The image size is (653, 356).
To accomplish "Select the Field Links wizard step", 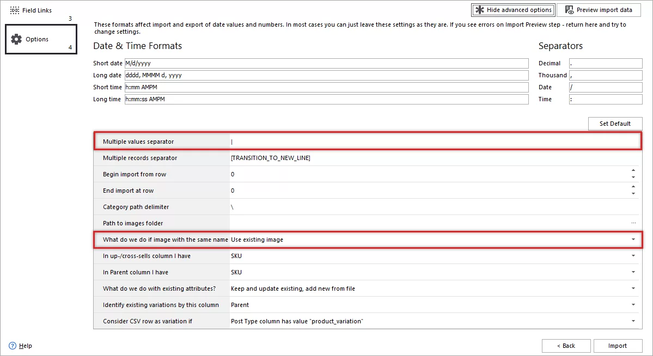I will [33, 9].
